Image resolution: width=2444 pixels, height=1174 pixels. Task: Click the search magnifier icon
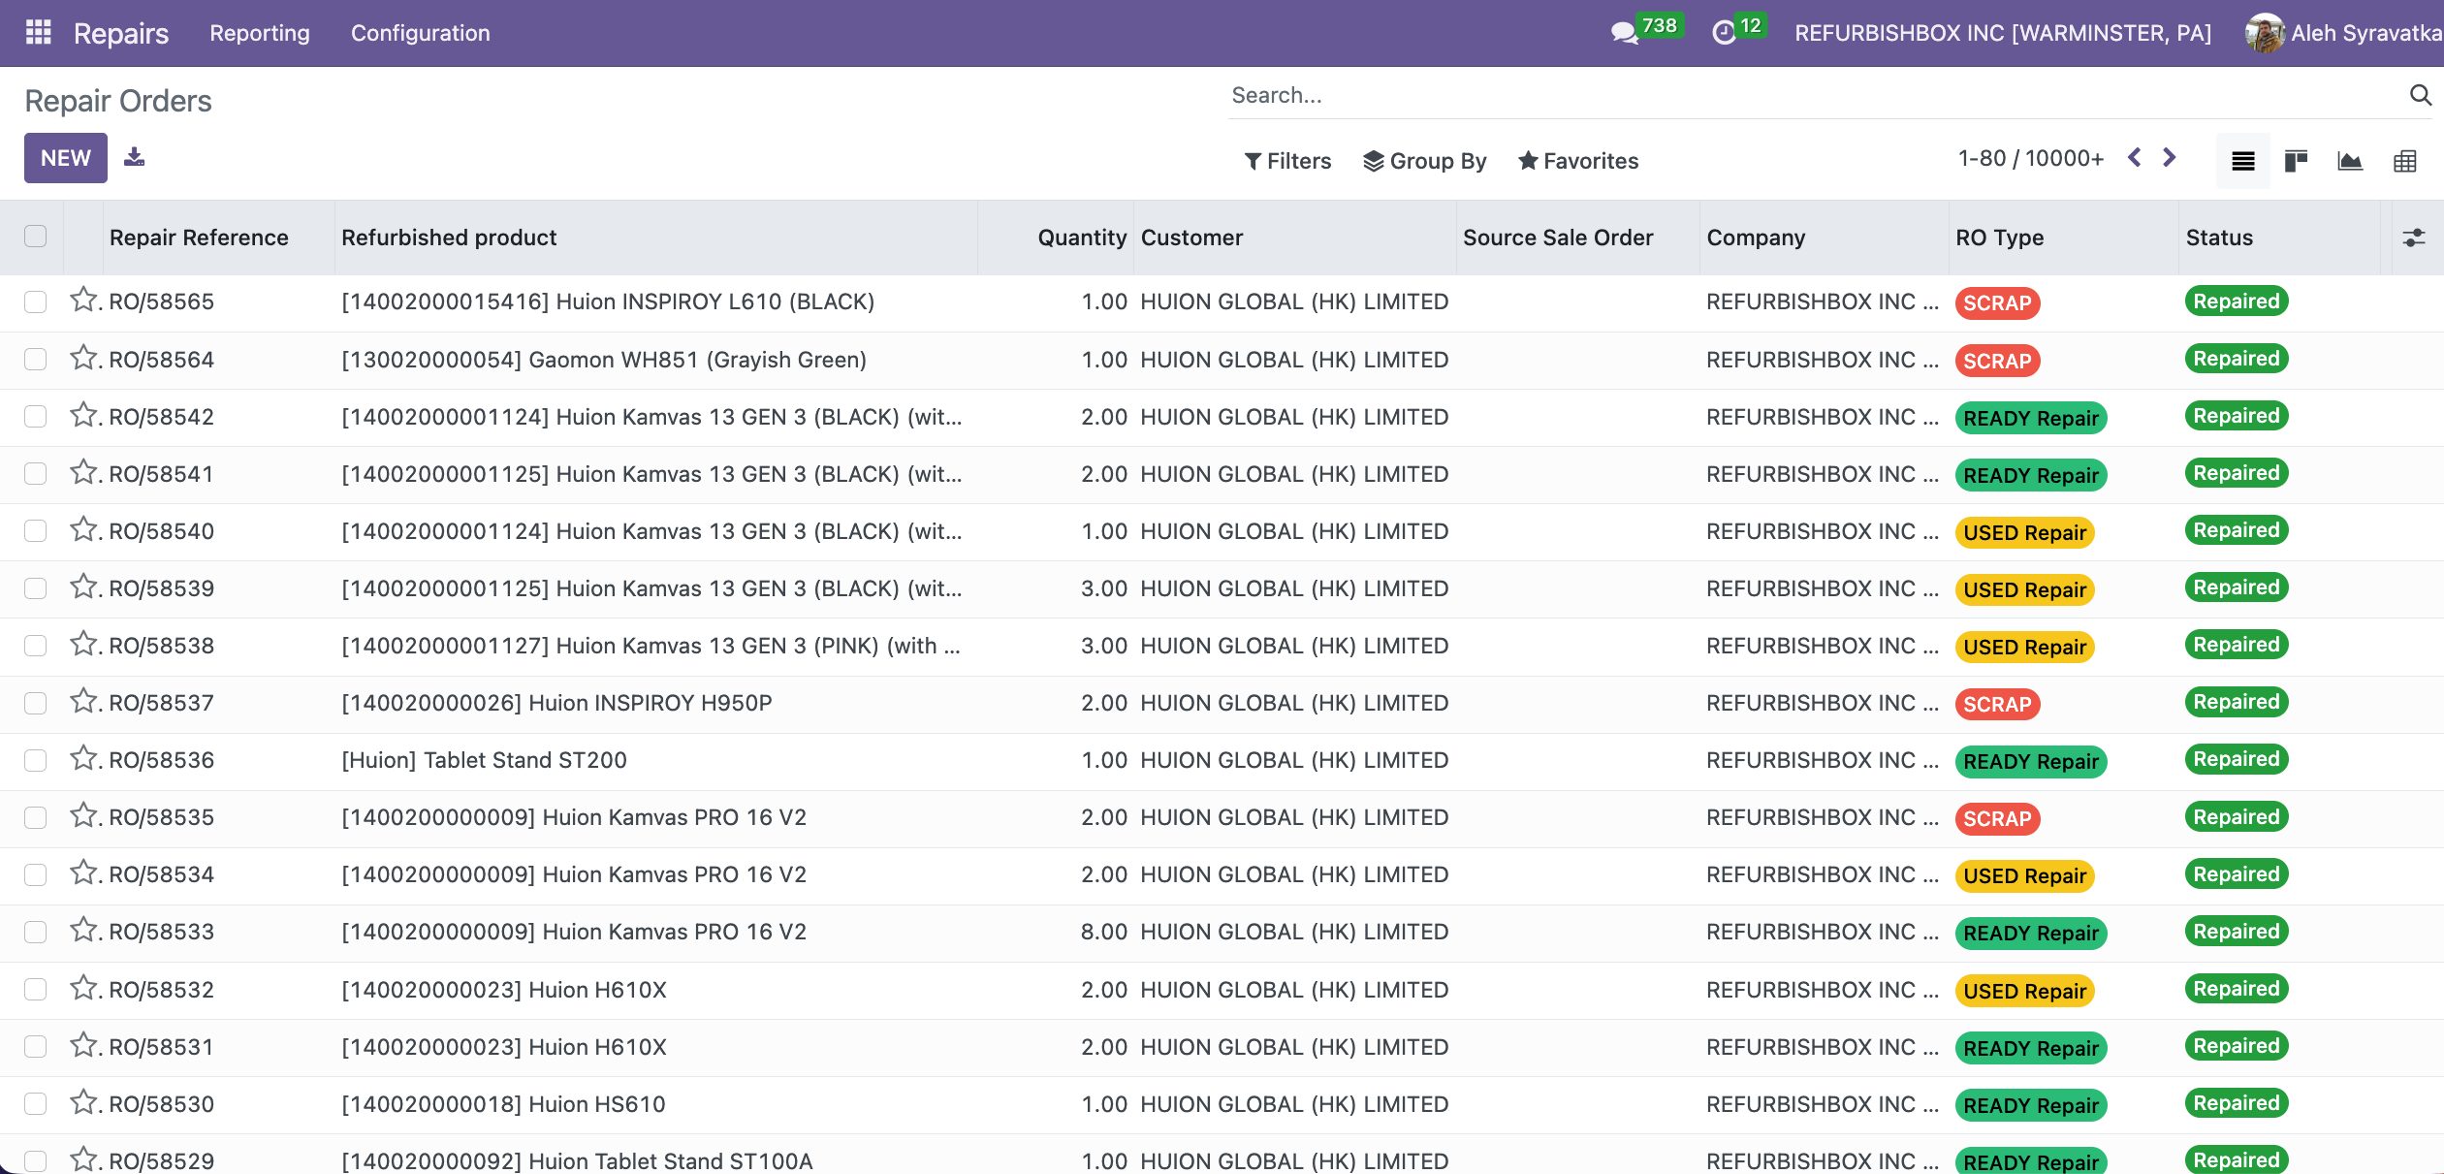click(2421, 95)
